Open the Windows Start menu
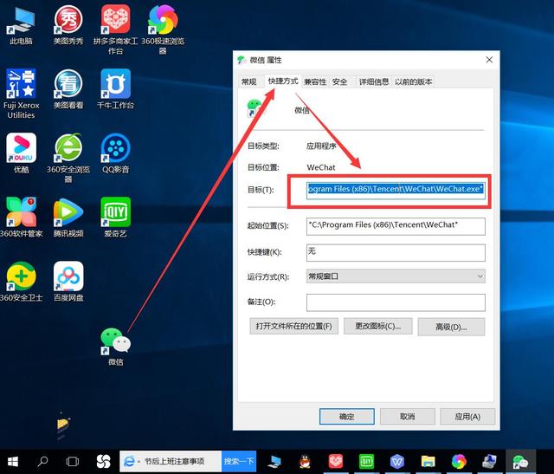The width and height of the screenshot is (554, 474). [13, 461]
